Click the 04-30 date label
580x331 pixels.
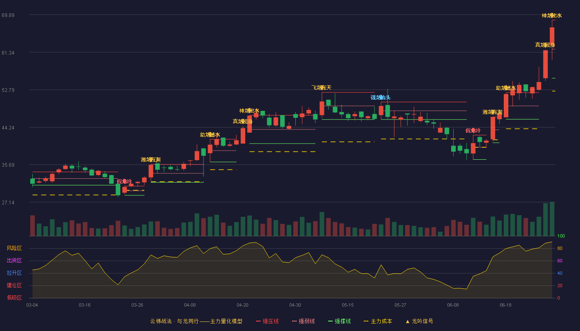pyautogui.click(x=295, y=305)
